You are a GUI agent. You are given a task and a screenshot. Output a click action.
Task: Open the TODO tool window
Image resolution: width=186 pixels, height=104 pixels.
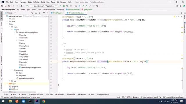(x=49, y=94)
